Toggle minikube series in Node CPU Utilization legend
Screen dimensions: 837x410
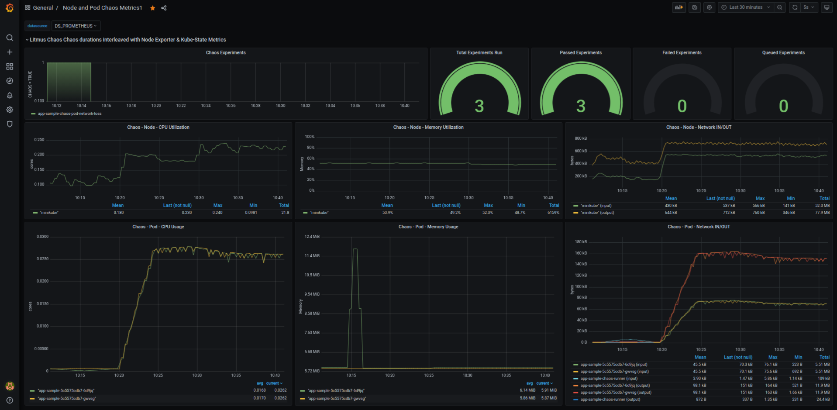[x=49, y=213]
